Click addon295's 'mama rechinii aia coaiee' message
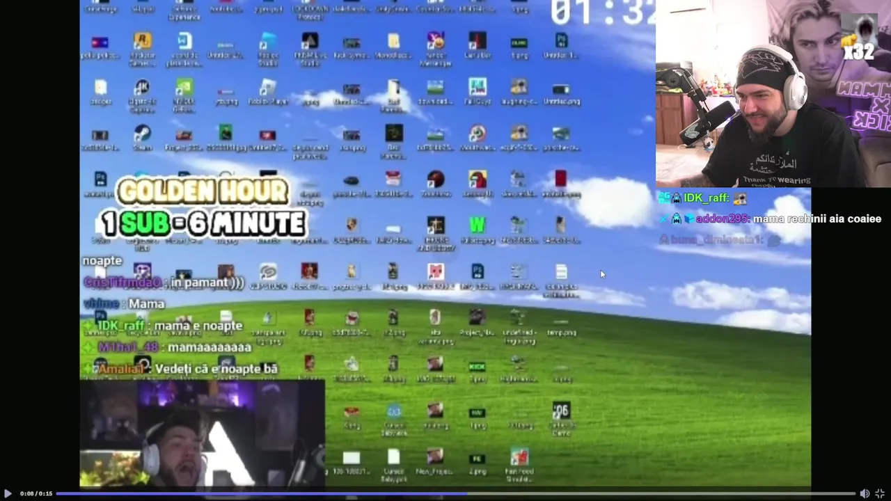 (771, 218)
